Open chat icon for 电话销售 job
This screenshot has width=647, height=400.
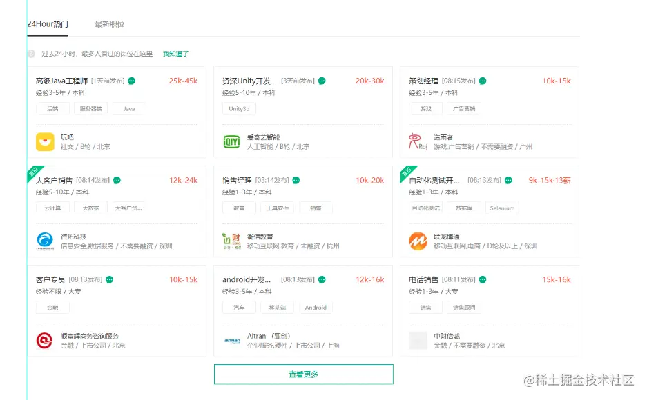(483, 279)
